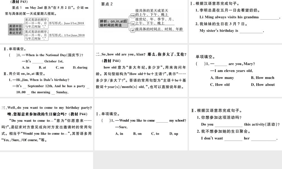Choose option 'D. up'

point(173,134)
